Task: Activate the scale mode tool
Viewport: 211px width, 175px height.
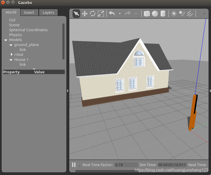Action: pyautogui.click(x=101, y=14)
